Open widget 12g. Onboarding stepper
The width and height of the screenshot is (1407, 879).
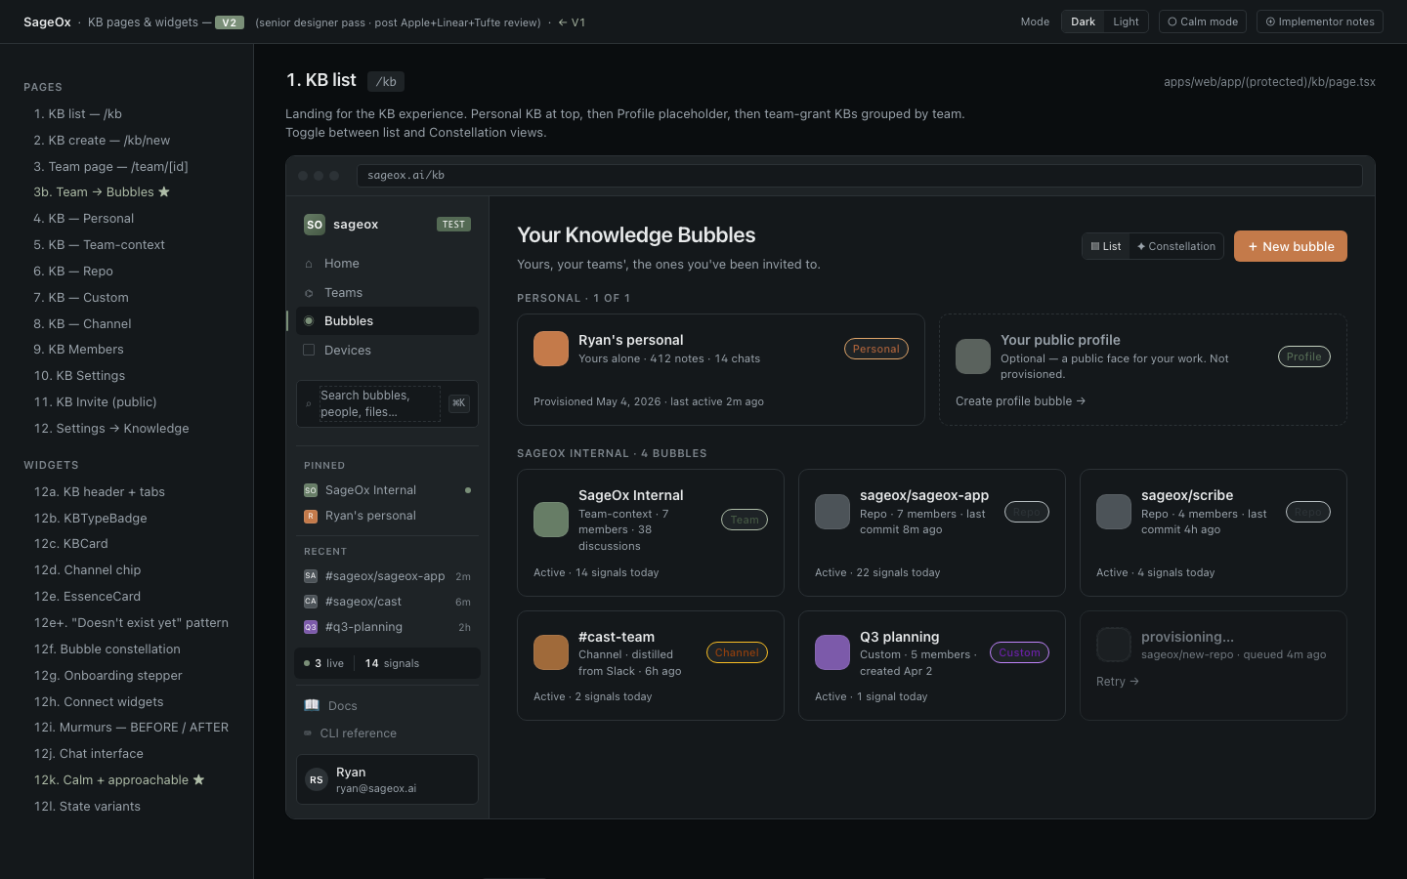pyautogui.click(x=107, y=676)
